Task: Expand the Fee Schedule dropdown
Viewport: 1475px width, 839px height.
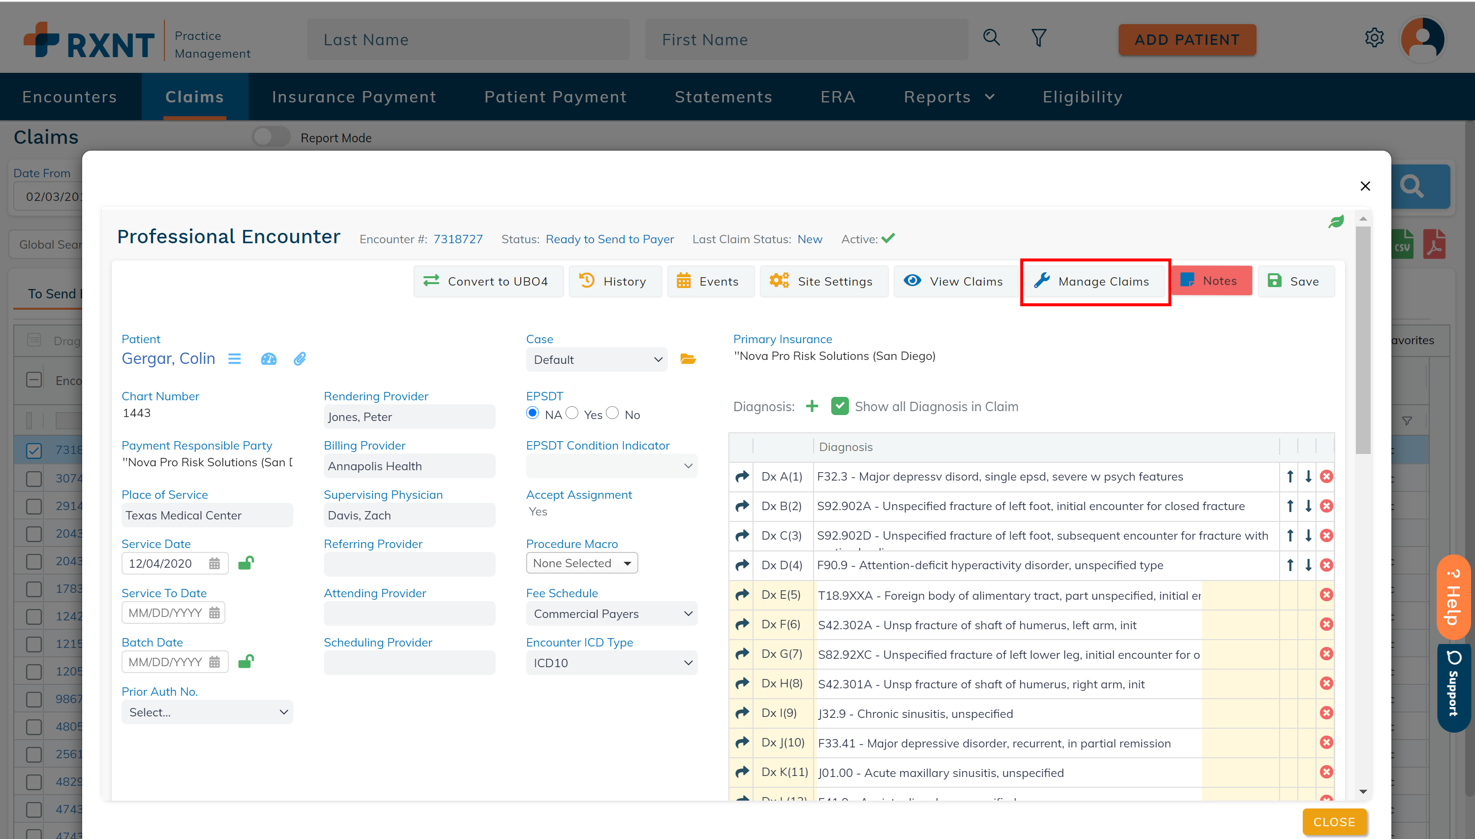Action: [611, 613]
